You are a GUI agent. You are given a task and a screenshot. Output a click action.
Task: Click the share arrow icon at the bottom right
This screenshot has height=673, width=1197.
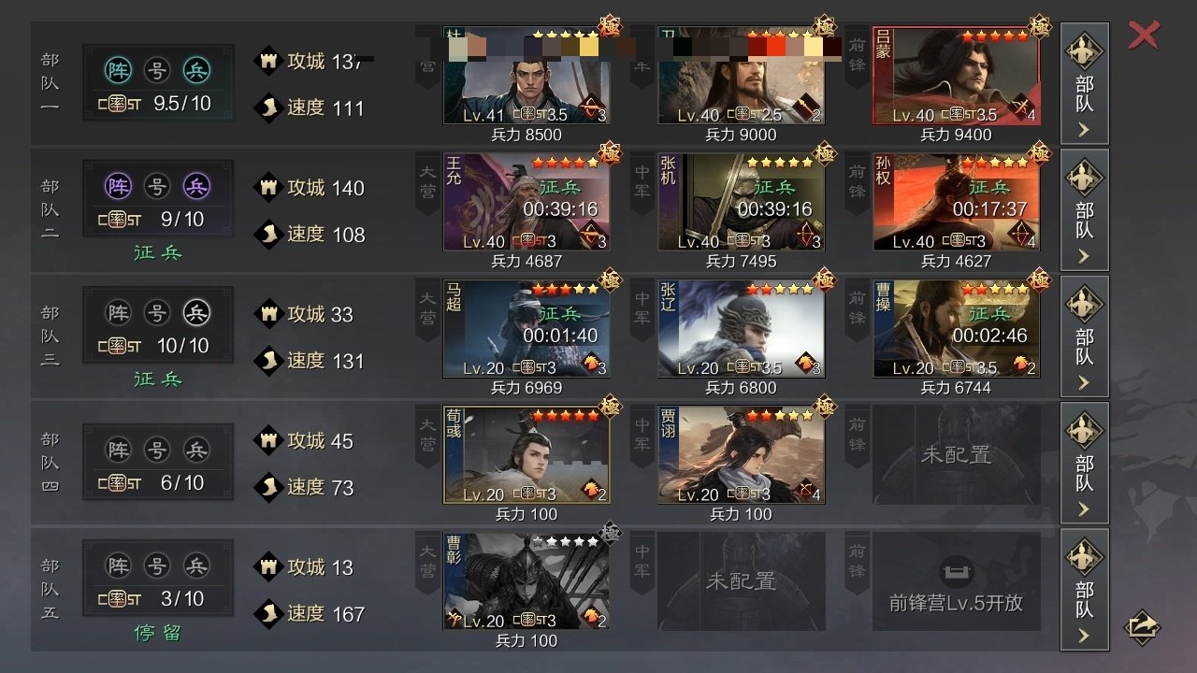[1142, 627]
